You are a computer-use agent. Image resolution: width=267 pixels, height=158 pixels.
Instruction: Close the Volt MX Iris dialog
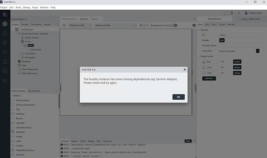[185, 70]
